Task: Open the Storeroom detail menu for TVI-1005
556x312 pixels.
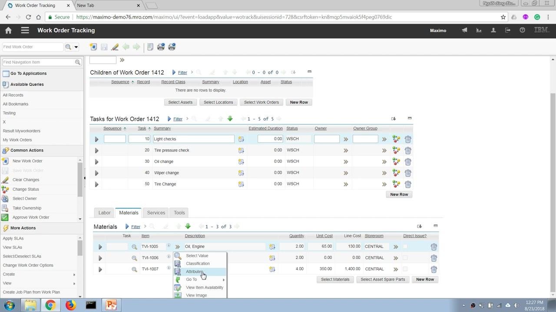Action: click(396, 247)
